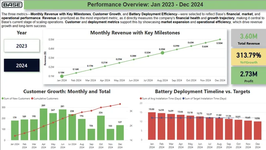Select the 2023 year slicer button
The image size is (266, 150).
pyautogui.click(x=22, y=46)
